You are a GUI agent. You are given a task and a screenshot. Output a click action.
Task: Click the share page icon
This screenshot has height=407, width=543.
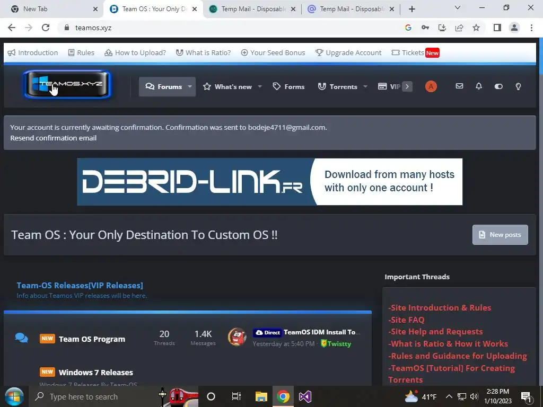[x=459, y=28]
